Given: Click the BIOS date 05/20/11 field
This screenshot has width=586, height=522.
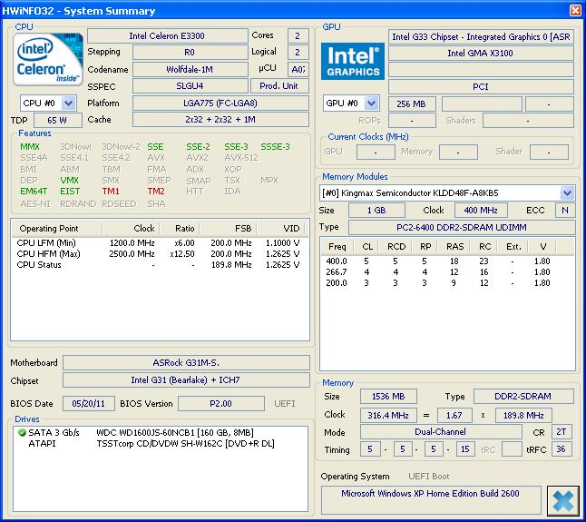Looking at the screenshot, I should click(x=89, y=404).
